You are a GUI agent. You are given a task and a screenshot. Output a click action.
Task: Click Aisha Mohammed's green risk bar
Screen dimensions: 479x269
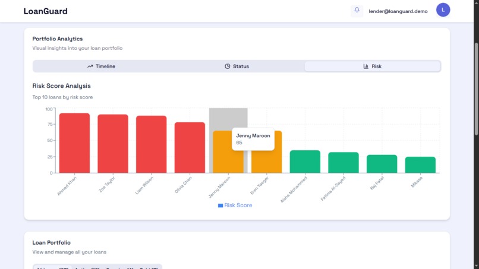coord(305,162)
